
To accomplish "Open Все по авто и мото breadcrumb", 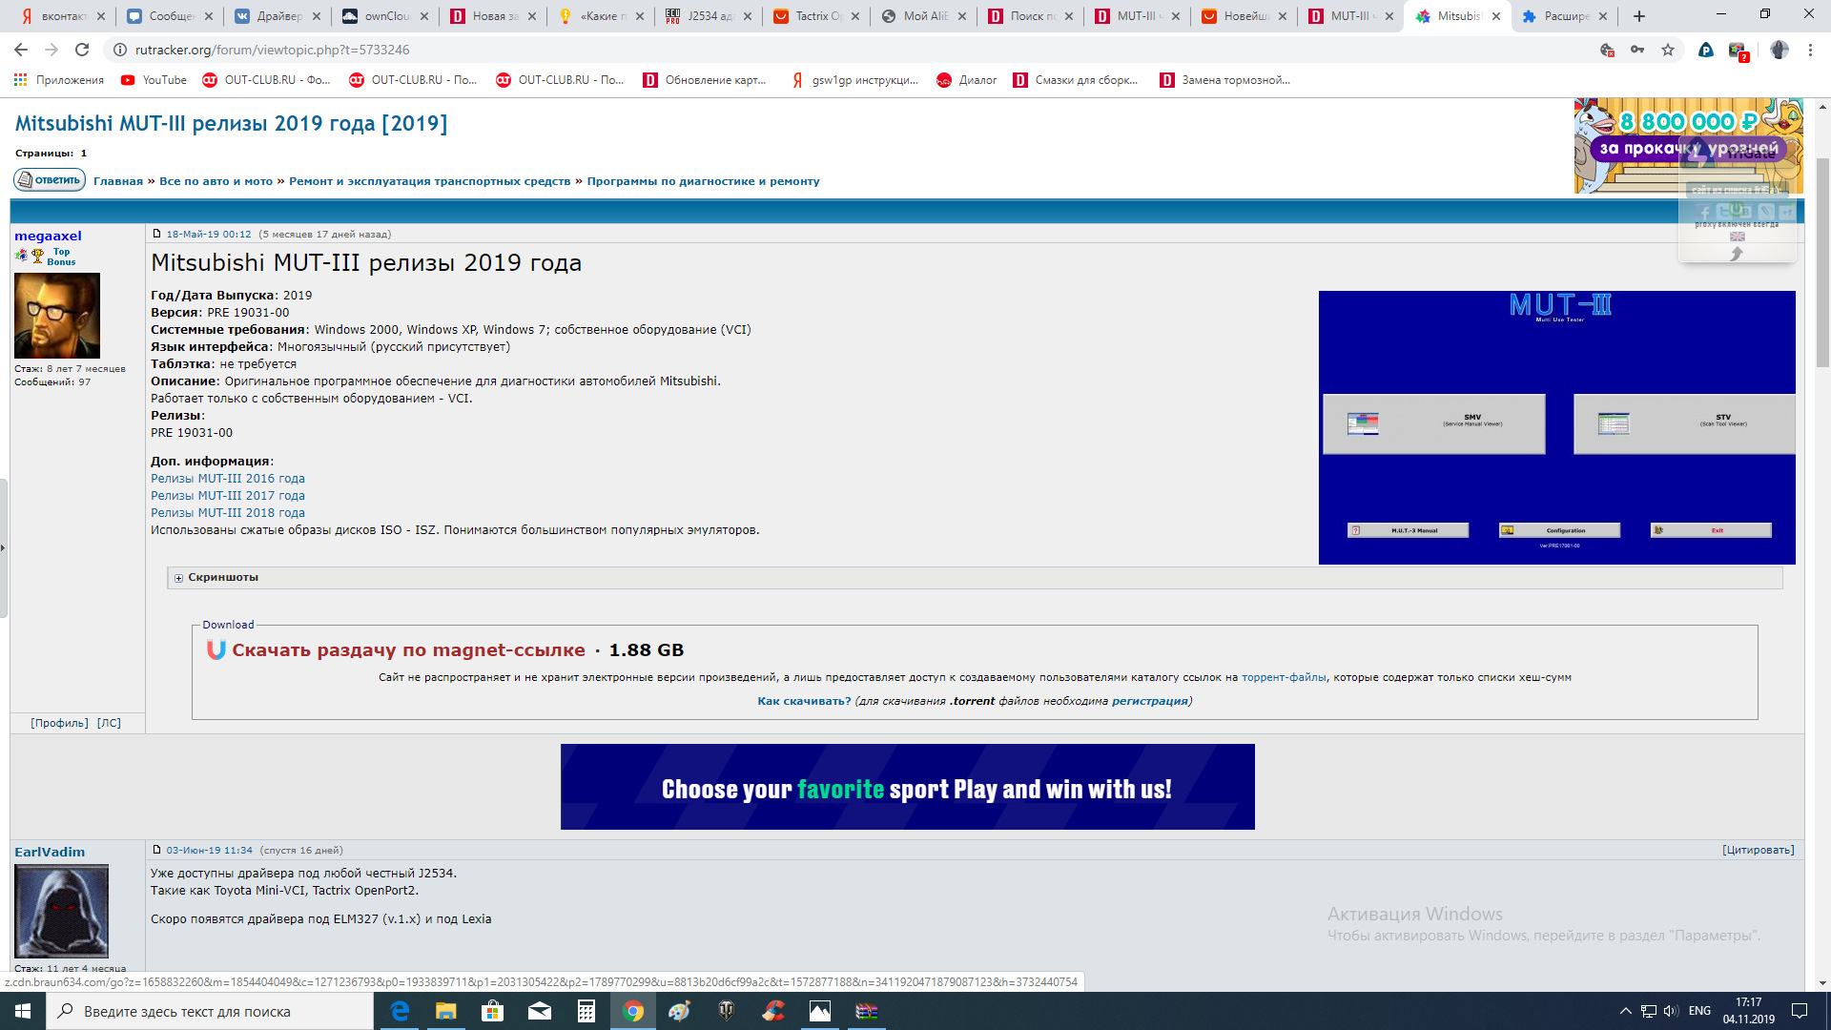I will click(216, 181).
